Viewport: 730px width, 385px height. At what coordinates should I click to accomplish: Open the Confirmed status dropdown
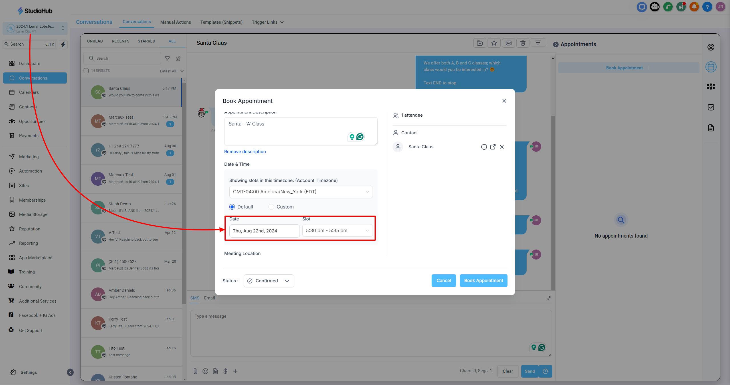[x=268, y=281]
